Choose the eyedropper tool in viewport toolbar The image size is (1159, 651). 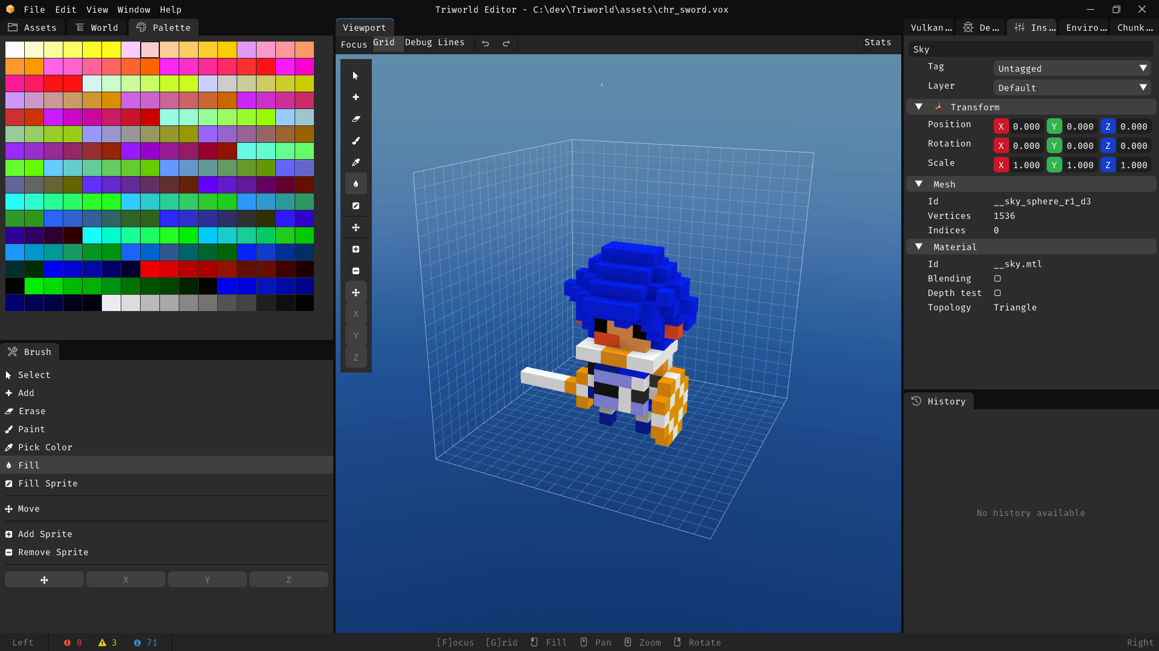coord(356,162)
